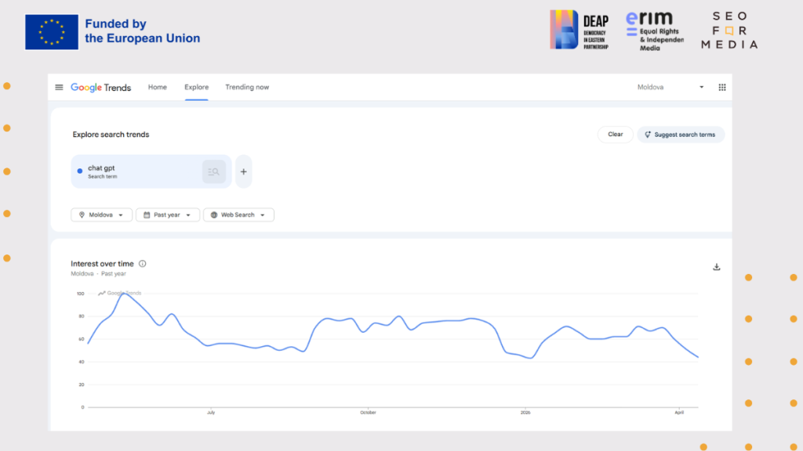The image size is (803, 451).
Task: Expand the Moldova location filter
Action: (x=101, y=215)
